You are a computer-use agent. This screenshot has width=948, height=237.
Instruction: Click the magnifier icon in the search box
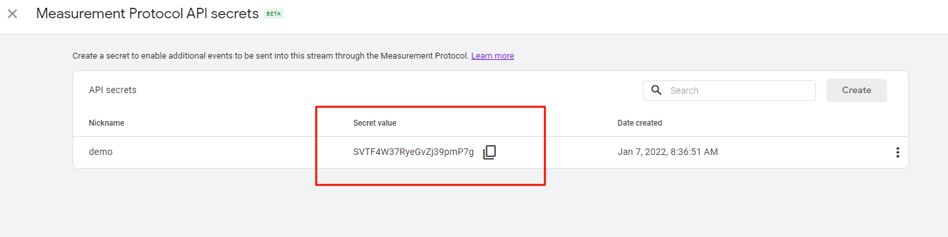pyautogui.click(x=657, y=90)
